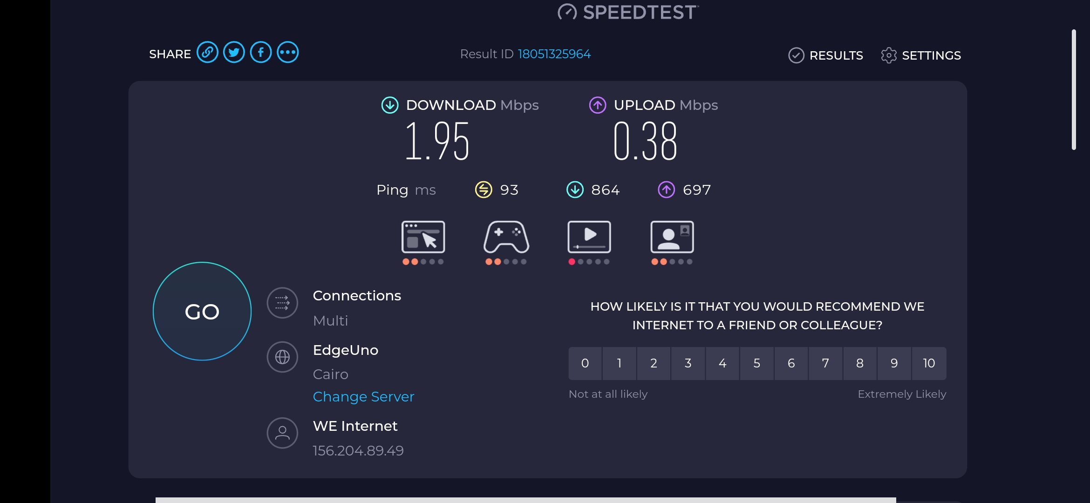Image resolution: width=1090 pixels, height=503 pixels.
Task: Click the Cairo server location
Action: pyautogui.click(x=331, y=374)
